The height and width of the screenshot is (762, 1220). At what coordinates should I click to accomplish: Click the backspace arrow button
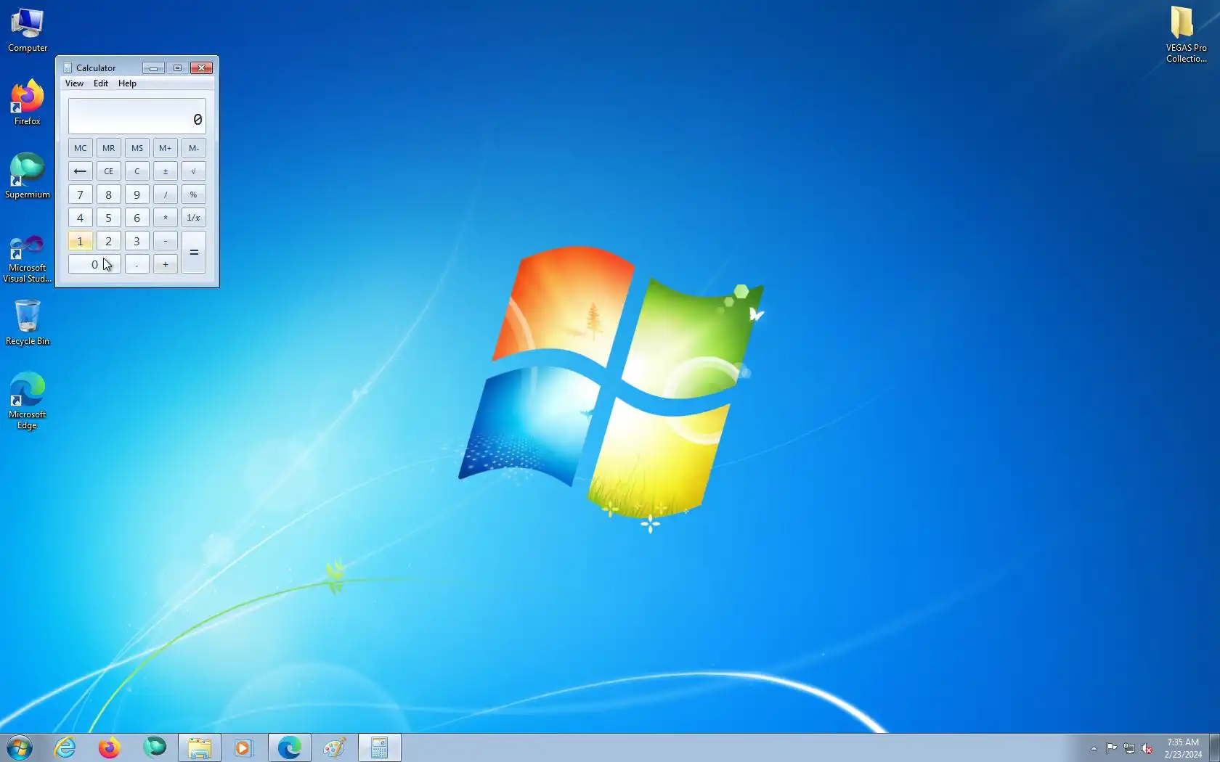click(80, 171)
